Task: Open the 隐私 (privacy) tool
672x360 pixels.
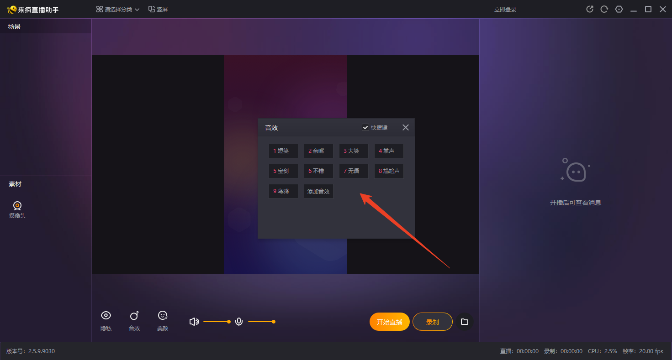Action: coord(106,321)
